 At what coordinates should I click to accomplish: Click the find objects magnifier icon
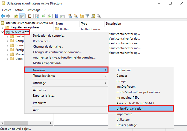click(x=93, y=16)
